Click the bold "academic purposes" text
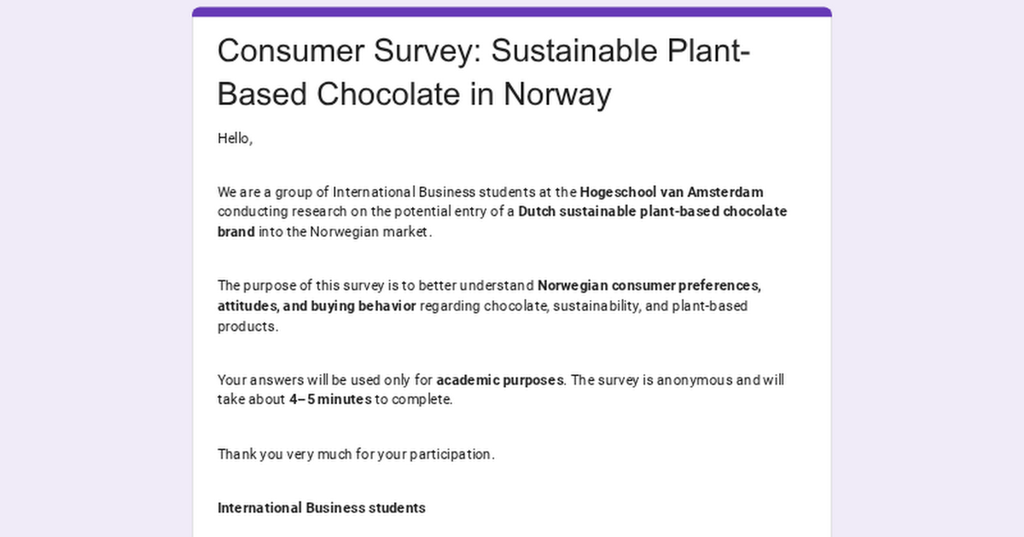 (499, 379)
